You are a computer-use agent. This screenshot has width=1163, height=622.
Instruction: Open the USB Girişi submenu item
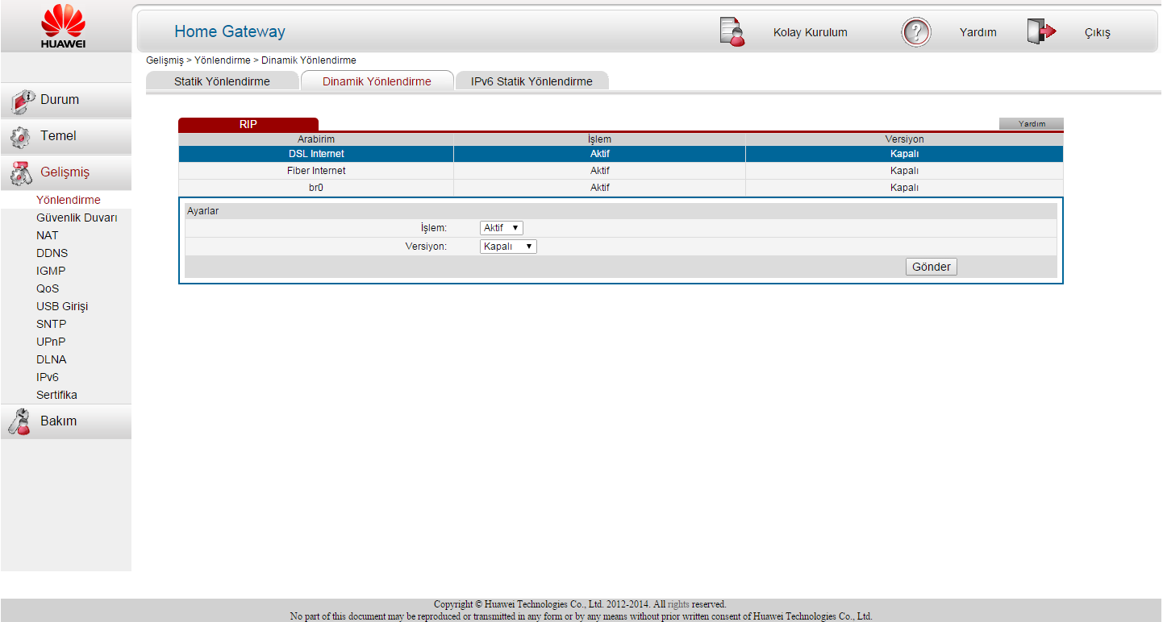pos(62,306)
